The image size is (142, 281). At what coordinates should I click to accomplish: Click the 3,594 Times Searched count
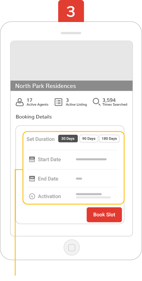(x=115, y=102)
